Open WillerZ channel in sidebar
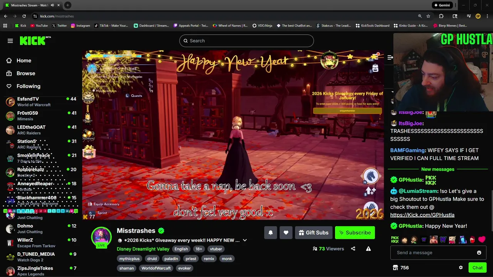 click(41, 243)
